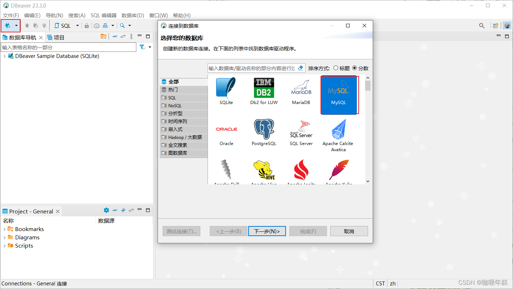Image resolution: width=513 pixels, height=289 pixels.
Task: Collapse all in database navigator
Action: (x=115, y=36)
